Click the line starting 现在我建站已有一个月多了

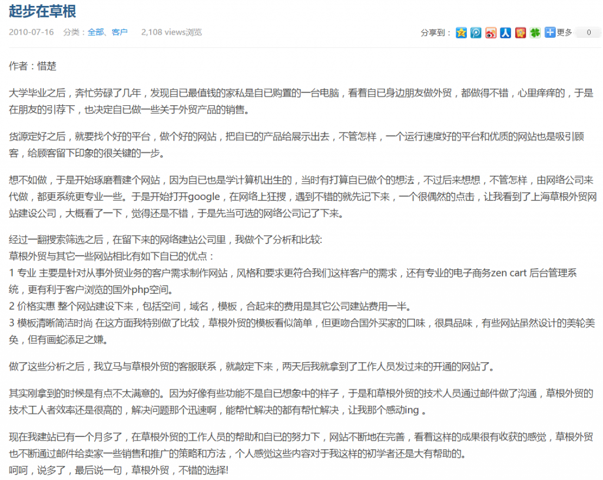pos(301,437)
